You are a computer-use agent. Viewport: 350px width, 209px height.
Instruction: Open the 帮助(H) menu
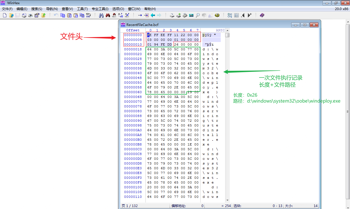tap(150, 9)
